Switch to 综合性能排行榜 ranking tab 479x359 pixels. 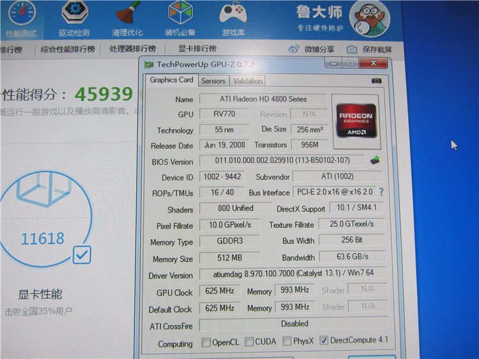coord(68,49)
